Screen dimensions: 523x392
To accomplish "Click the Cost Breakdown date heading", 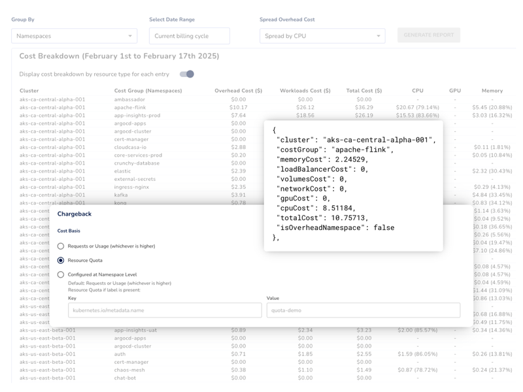I will pyautogui.click(x=119, y=56).
